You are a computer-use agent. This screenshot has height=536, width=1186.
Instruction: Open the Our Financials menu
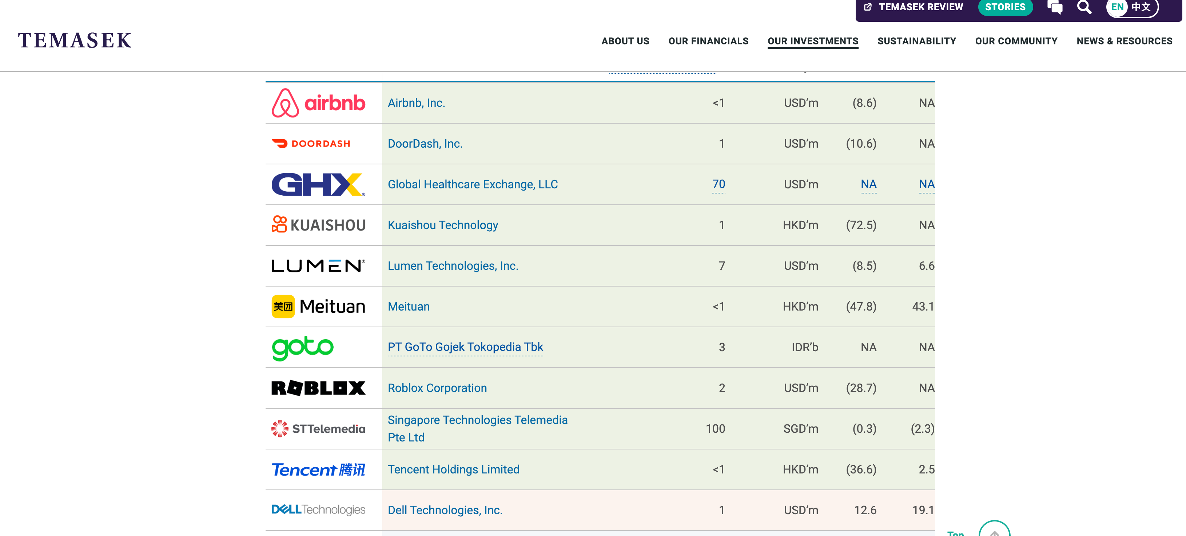[708, 41]
